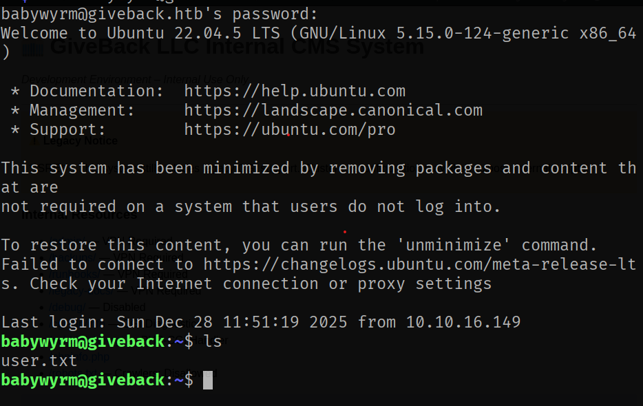The height and width of the screenshot is (406, 643).
Task: Open the changelogs.ubuntu.com meta-release URL
Action: tap(419, 264)
